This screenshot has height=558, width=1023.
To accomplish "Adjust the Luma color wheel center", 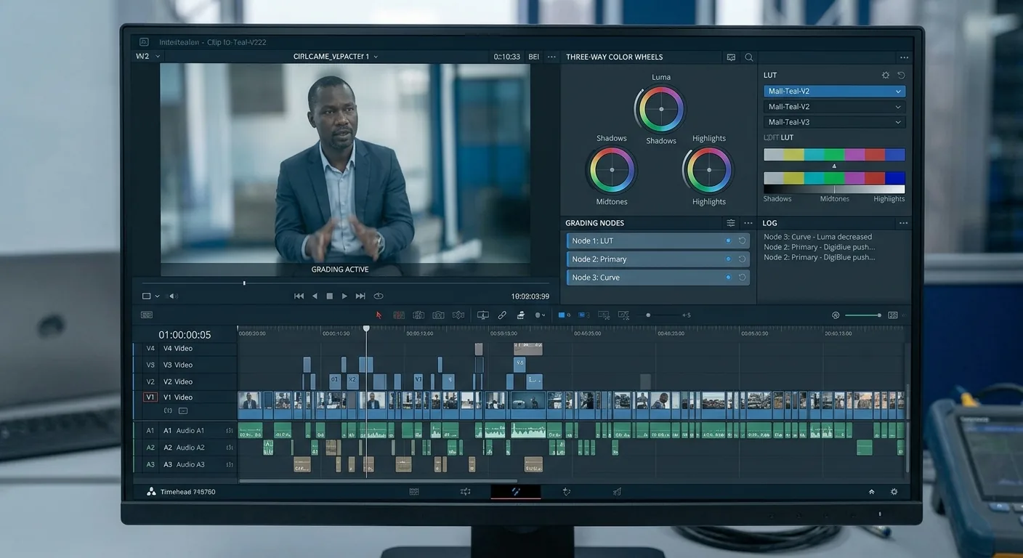I will coord(660,109).
